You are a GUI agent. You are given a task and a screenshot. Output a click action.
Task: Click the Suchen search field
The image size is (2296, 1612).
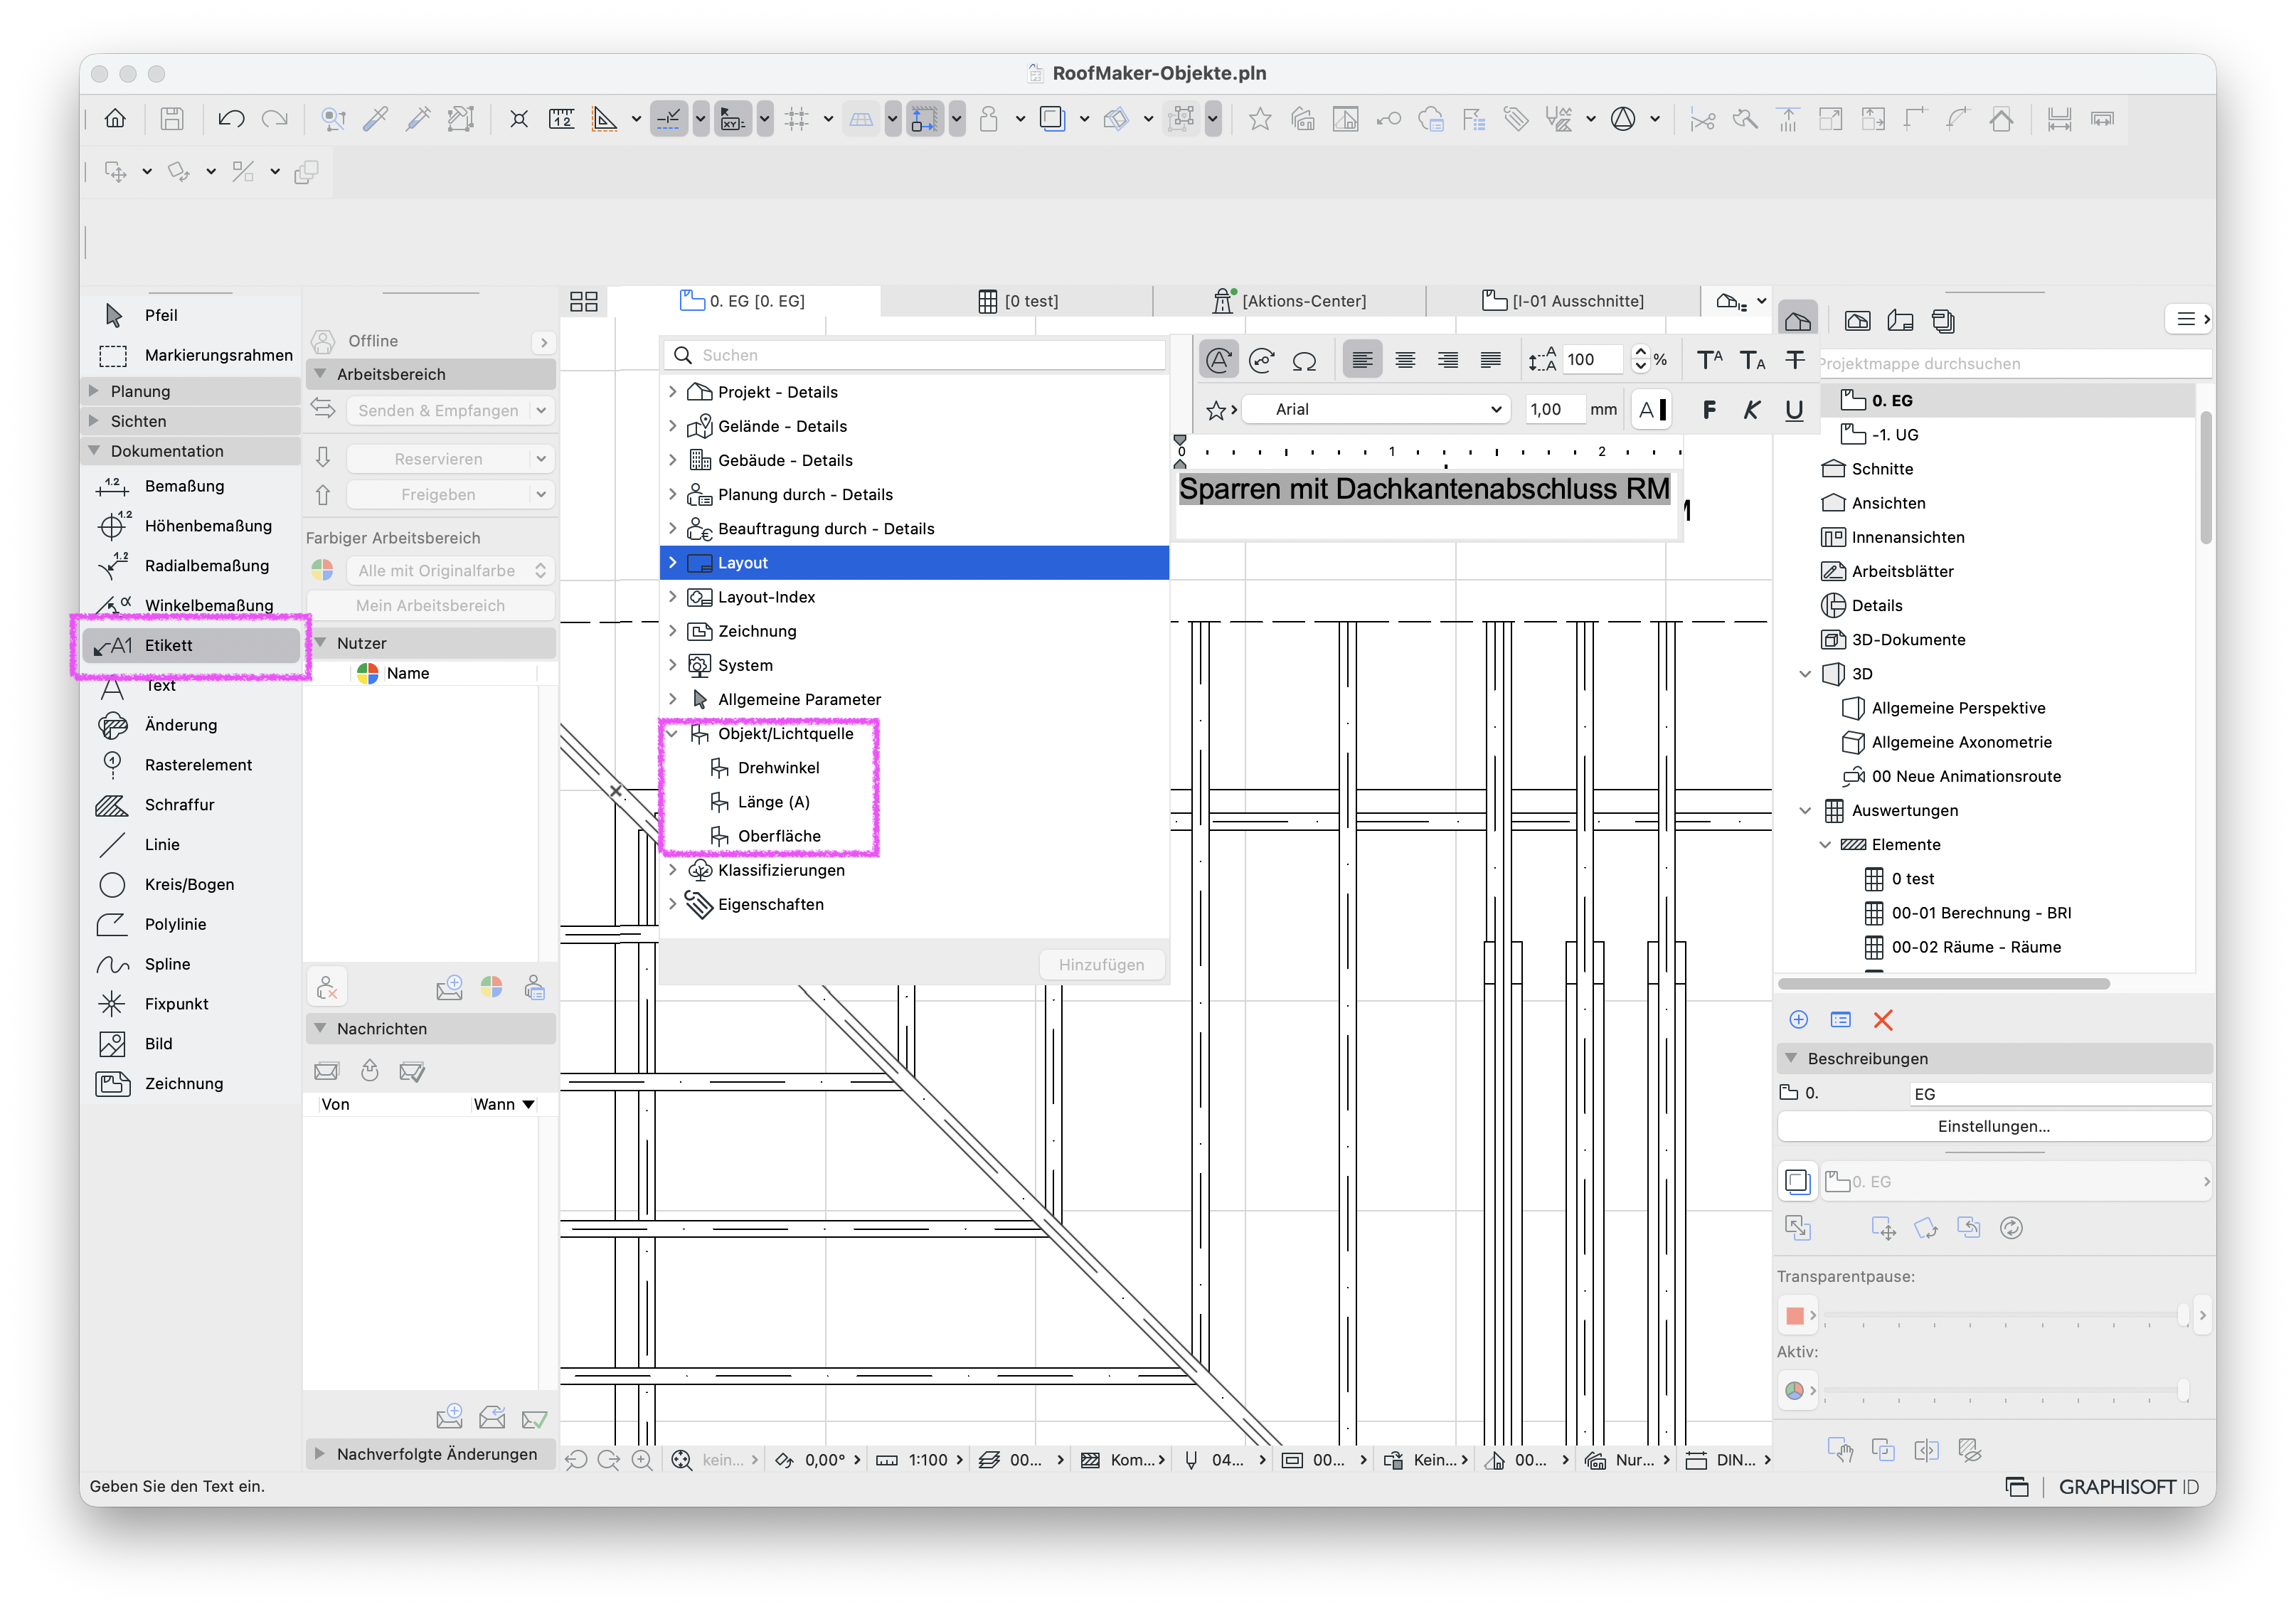point(914,355)
